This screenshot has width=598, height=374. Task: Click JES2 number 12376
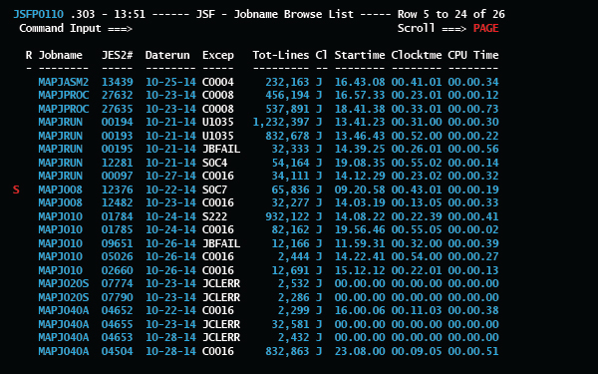(117, 189)
